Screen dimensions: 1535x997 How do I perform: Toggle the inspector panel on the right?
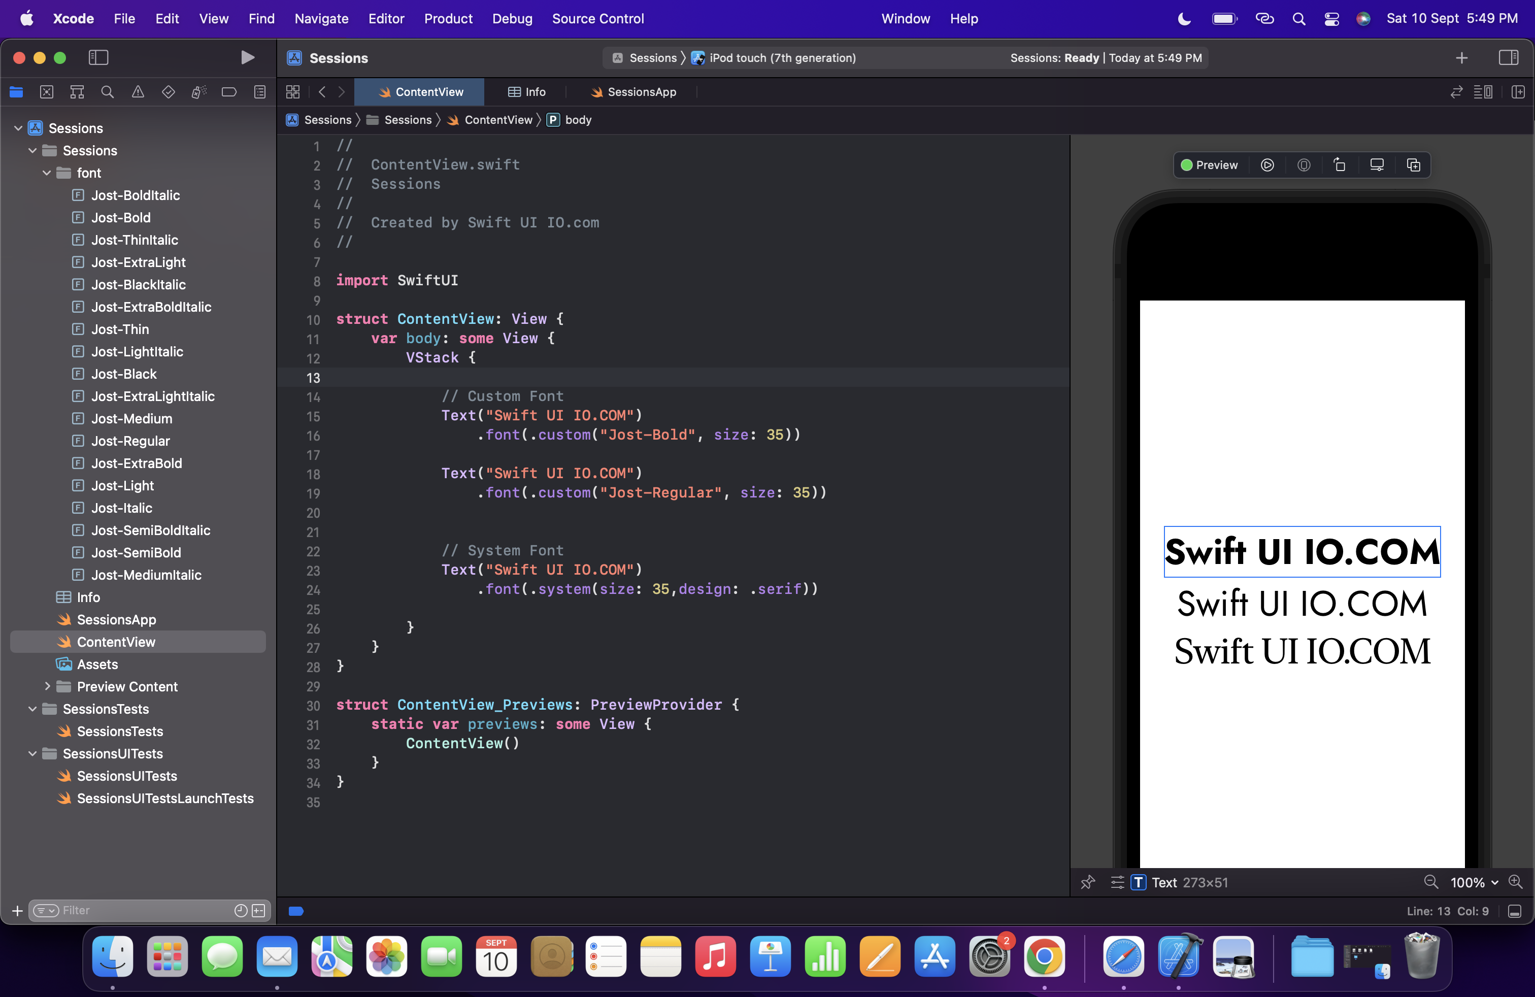[1508, 57]
